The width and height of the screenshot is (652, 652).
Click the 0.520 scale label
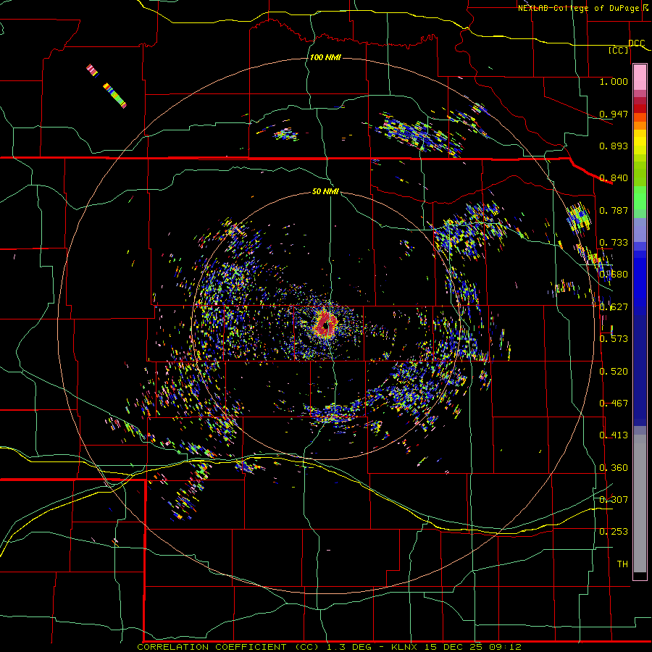tap(614, 372)
